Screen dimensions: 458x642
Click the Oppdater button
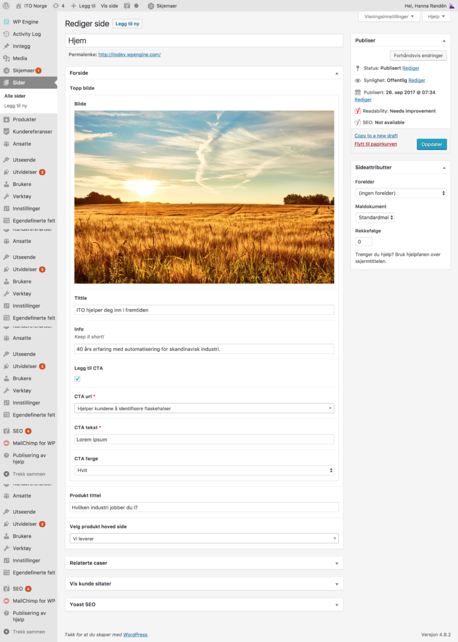point(431,144)
